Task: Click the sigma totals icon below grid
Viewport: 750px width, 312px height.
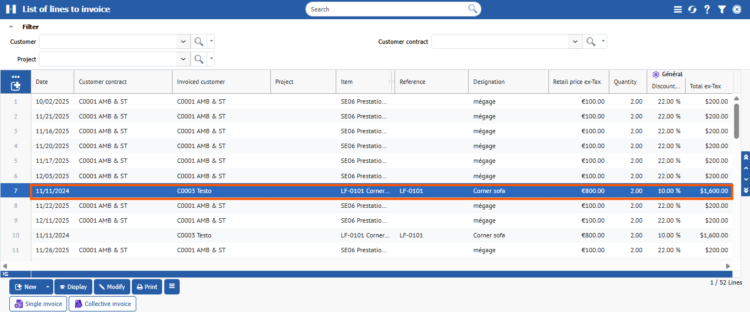Action: [x=5, y=274]
